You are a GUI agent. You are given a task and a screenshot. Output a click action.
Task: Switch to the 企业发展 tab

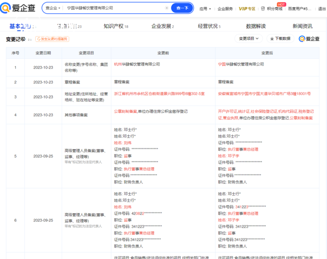(x=163, y=26)
